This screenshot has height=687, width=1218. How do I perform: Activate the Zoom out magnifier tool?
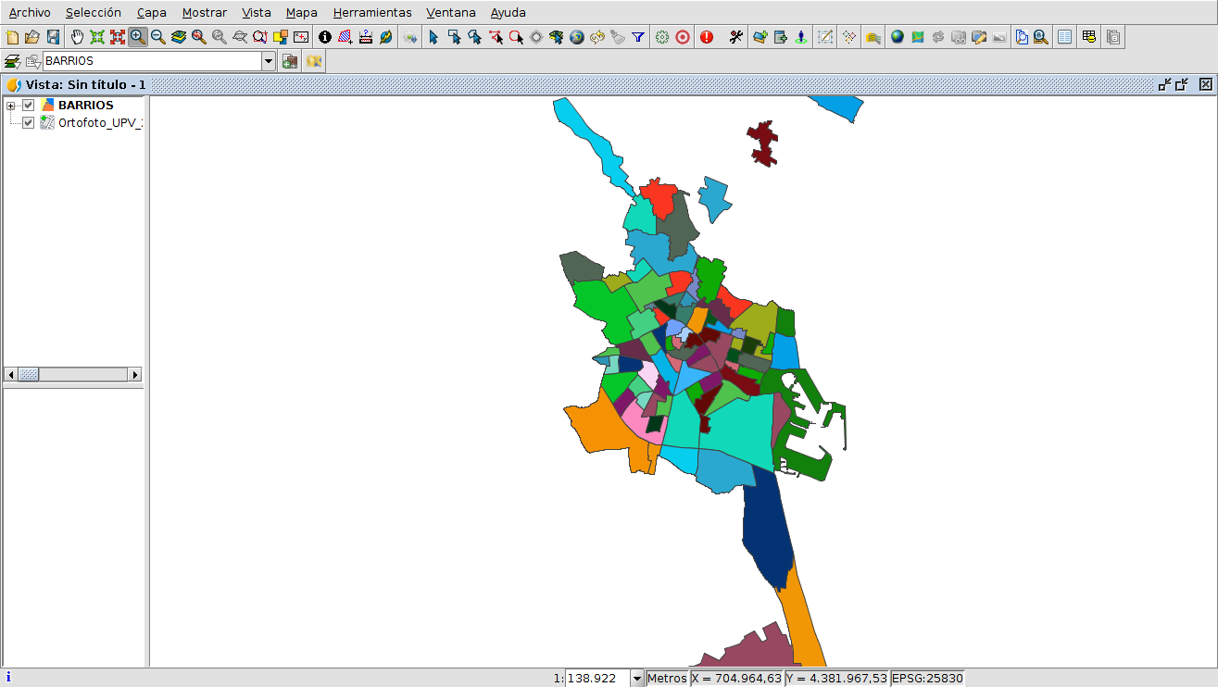tap(158, 37)
